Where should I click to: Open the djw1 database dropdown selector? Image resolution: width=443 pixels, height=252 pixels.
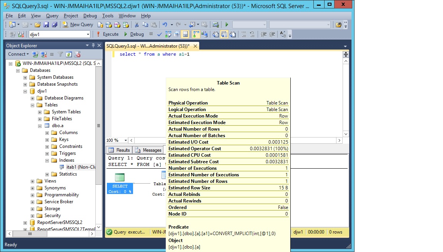[x=88, y=34]
